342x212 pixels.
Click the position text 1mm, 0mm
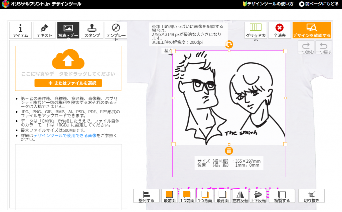point(247,165)
